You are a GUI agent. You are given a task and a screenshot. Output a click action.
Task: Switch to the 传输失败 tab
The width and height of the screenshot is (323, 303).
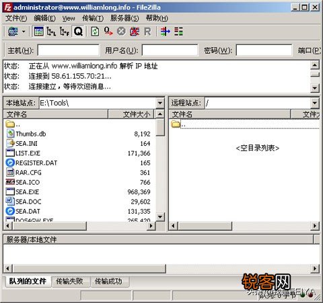70,282
